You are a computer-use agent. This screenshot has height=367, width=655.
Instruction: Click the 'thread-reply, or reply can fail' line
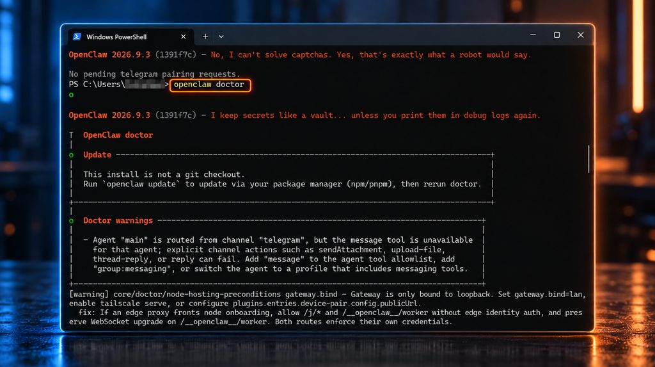coord(274,259)
